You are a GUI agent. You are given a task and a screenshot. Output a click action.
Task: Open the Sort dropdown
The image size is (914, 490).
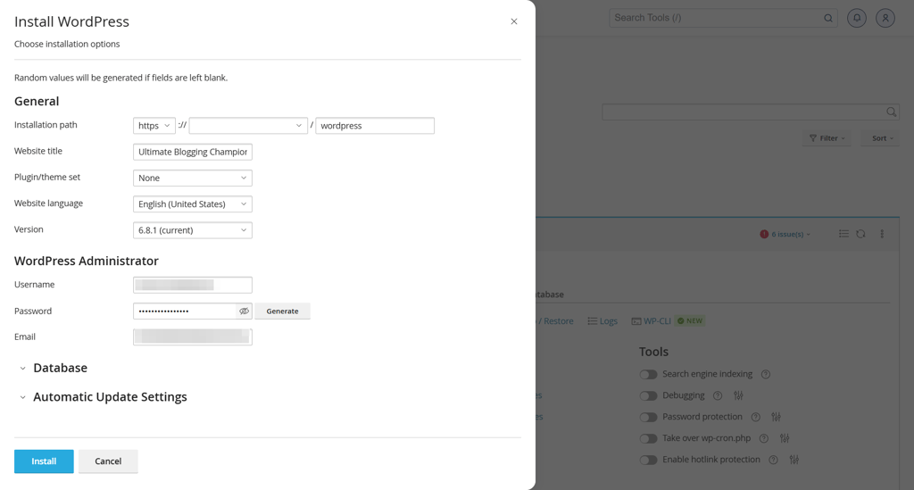(x=880, y=138)
